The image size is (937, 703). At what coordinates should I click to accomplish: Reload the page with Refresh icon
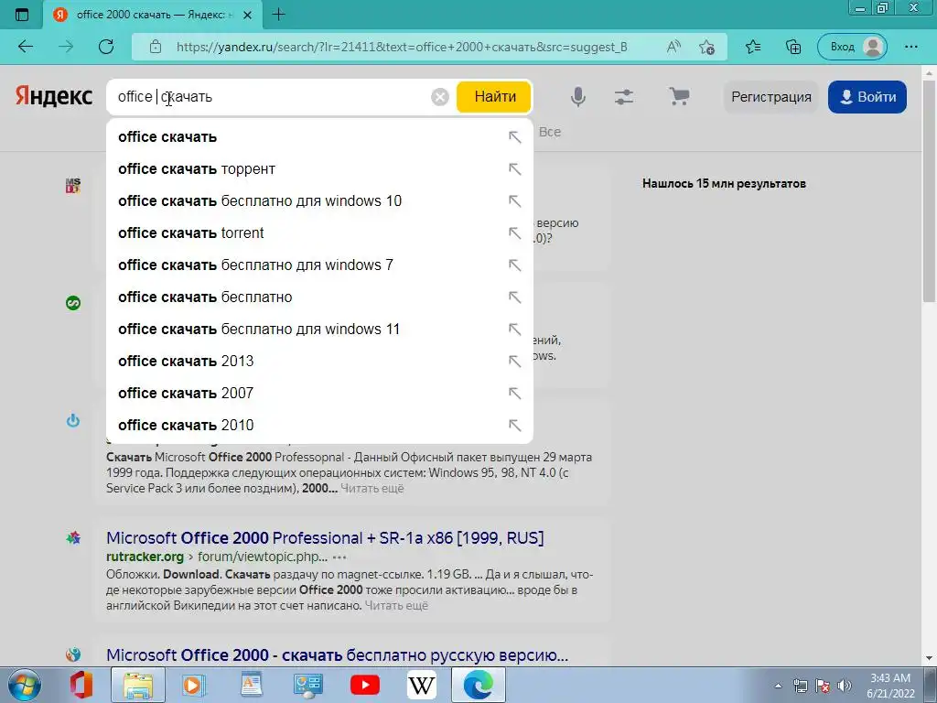[x=106, y=47]
